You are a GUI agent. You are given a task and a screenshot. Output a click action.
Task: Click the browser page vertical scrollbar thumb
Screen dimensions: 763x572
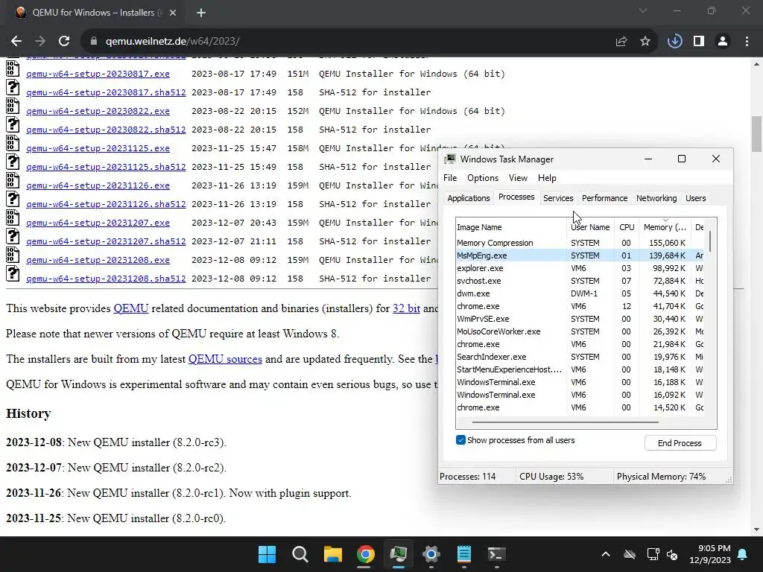[756, 134]
